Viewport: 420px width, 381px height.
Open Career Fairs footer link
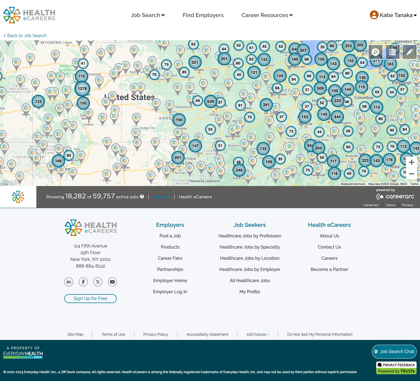click(x=170, y=258)
